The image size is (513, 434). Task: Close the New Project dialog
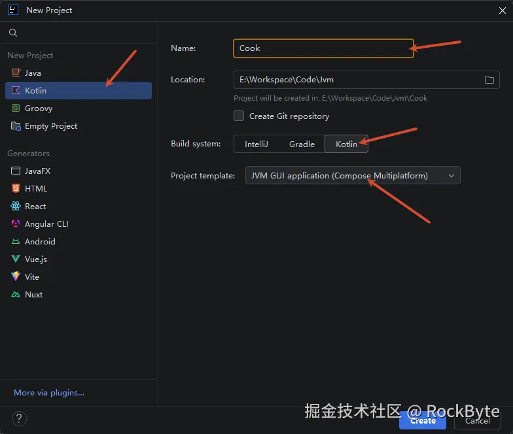(x=503, y=10)
